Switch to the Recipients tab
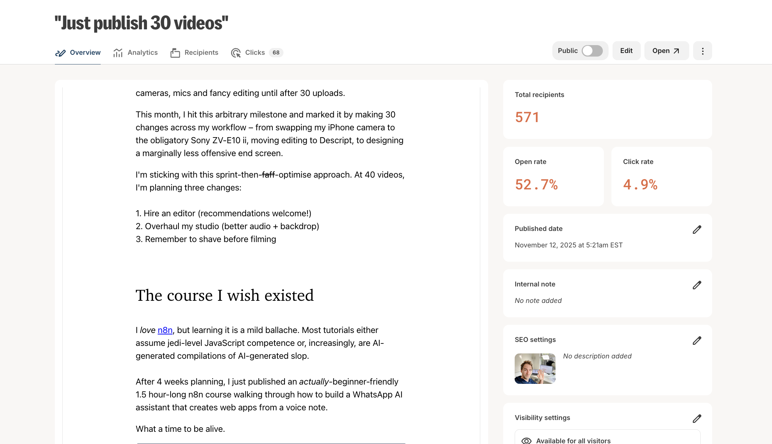The height and width of the screenshot is (444, 772). pos(201,53)
